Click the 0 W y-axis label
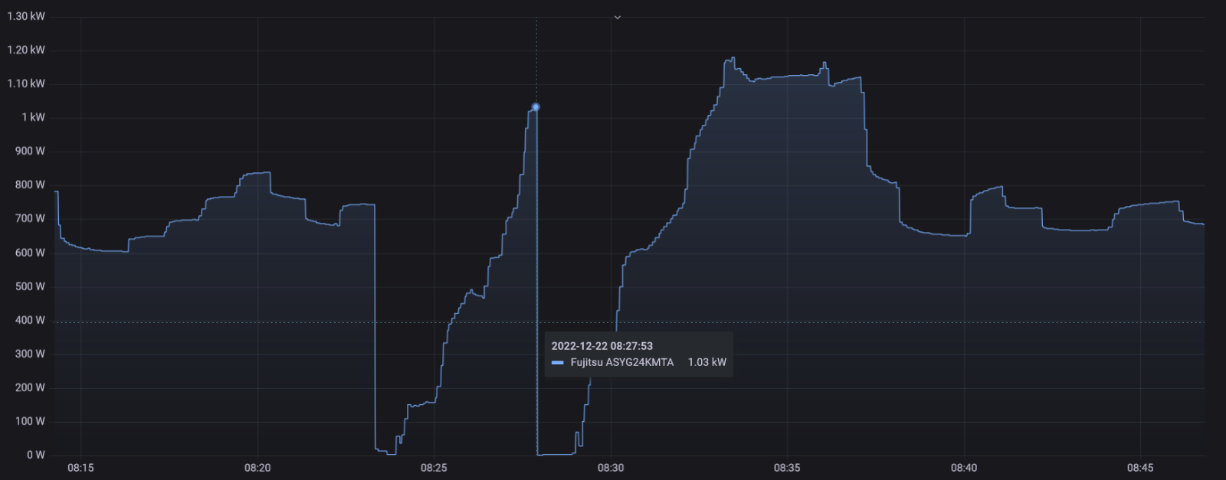This screenshot has height=480, width=1226. coord(36,455)
